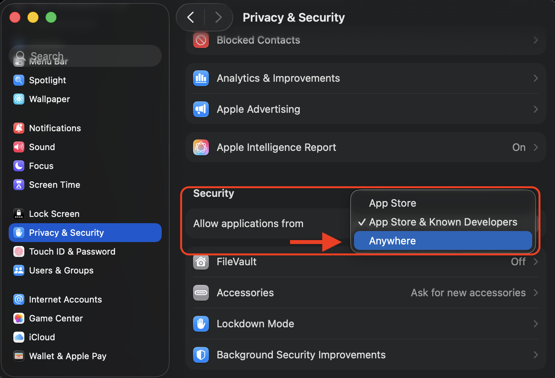The height and width of the screenshot is (378, 555).
Task: Click the Game Center icon
Action: (x=19, y=318)
